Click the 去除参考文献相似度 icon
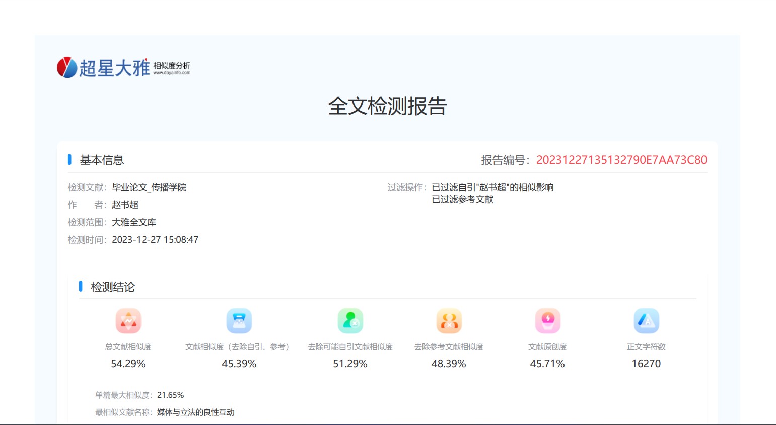The height and width of the screenshot is (425, 776). click(x=449, y=321)
